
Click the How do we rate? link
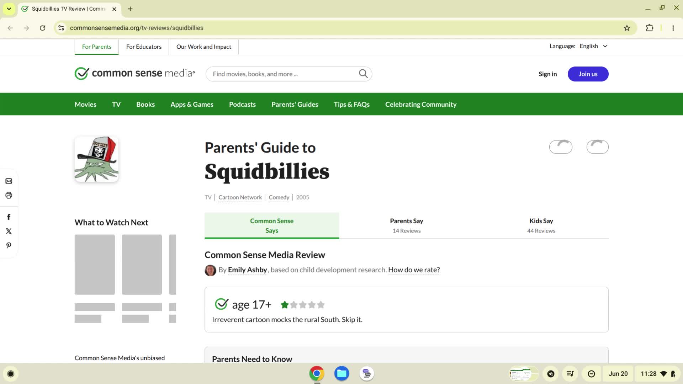pyautogui.click(x=414, y=270)
